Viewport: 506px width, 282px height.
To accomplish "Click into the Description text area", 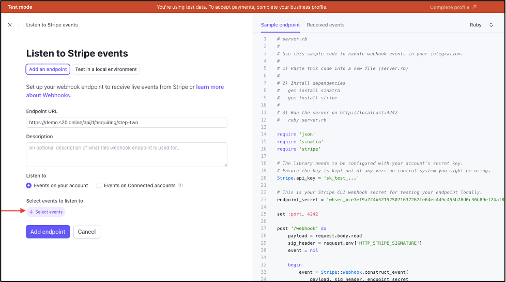I will click(127, 155).
